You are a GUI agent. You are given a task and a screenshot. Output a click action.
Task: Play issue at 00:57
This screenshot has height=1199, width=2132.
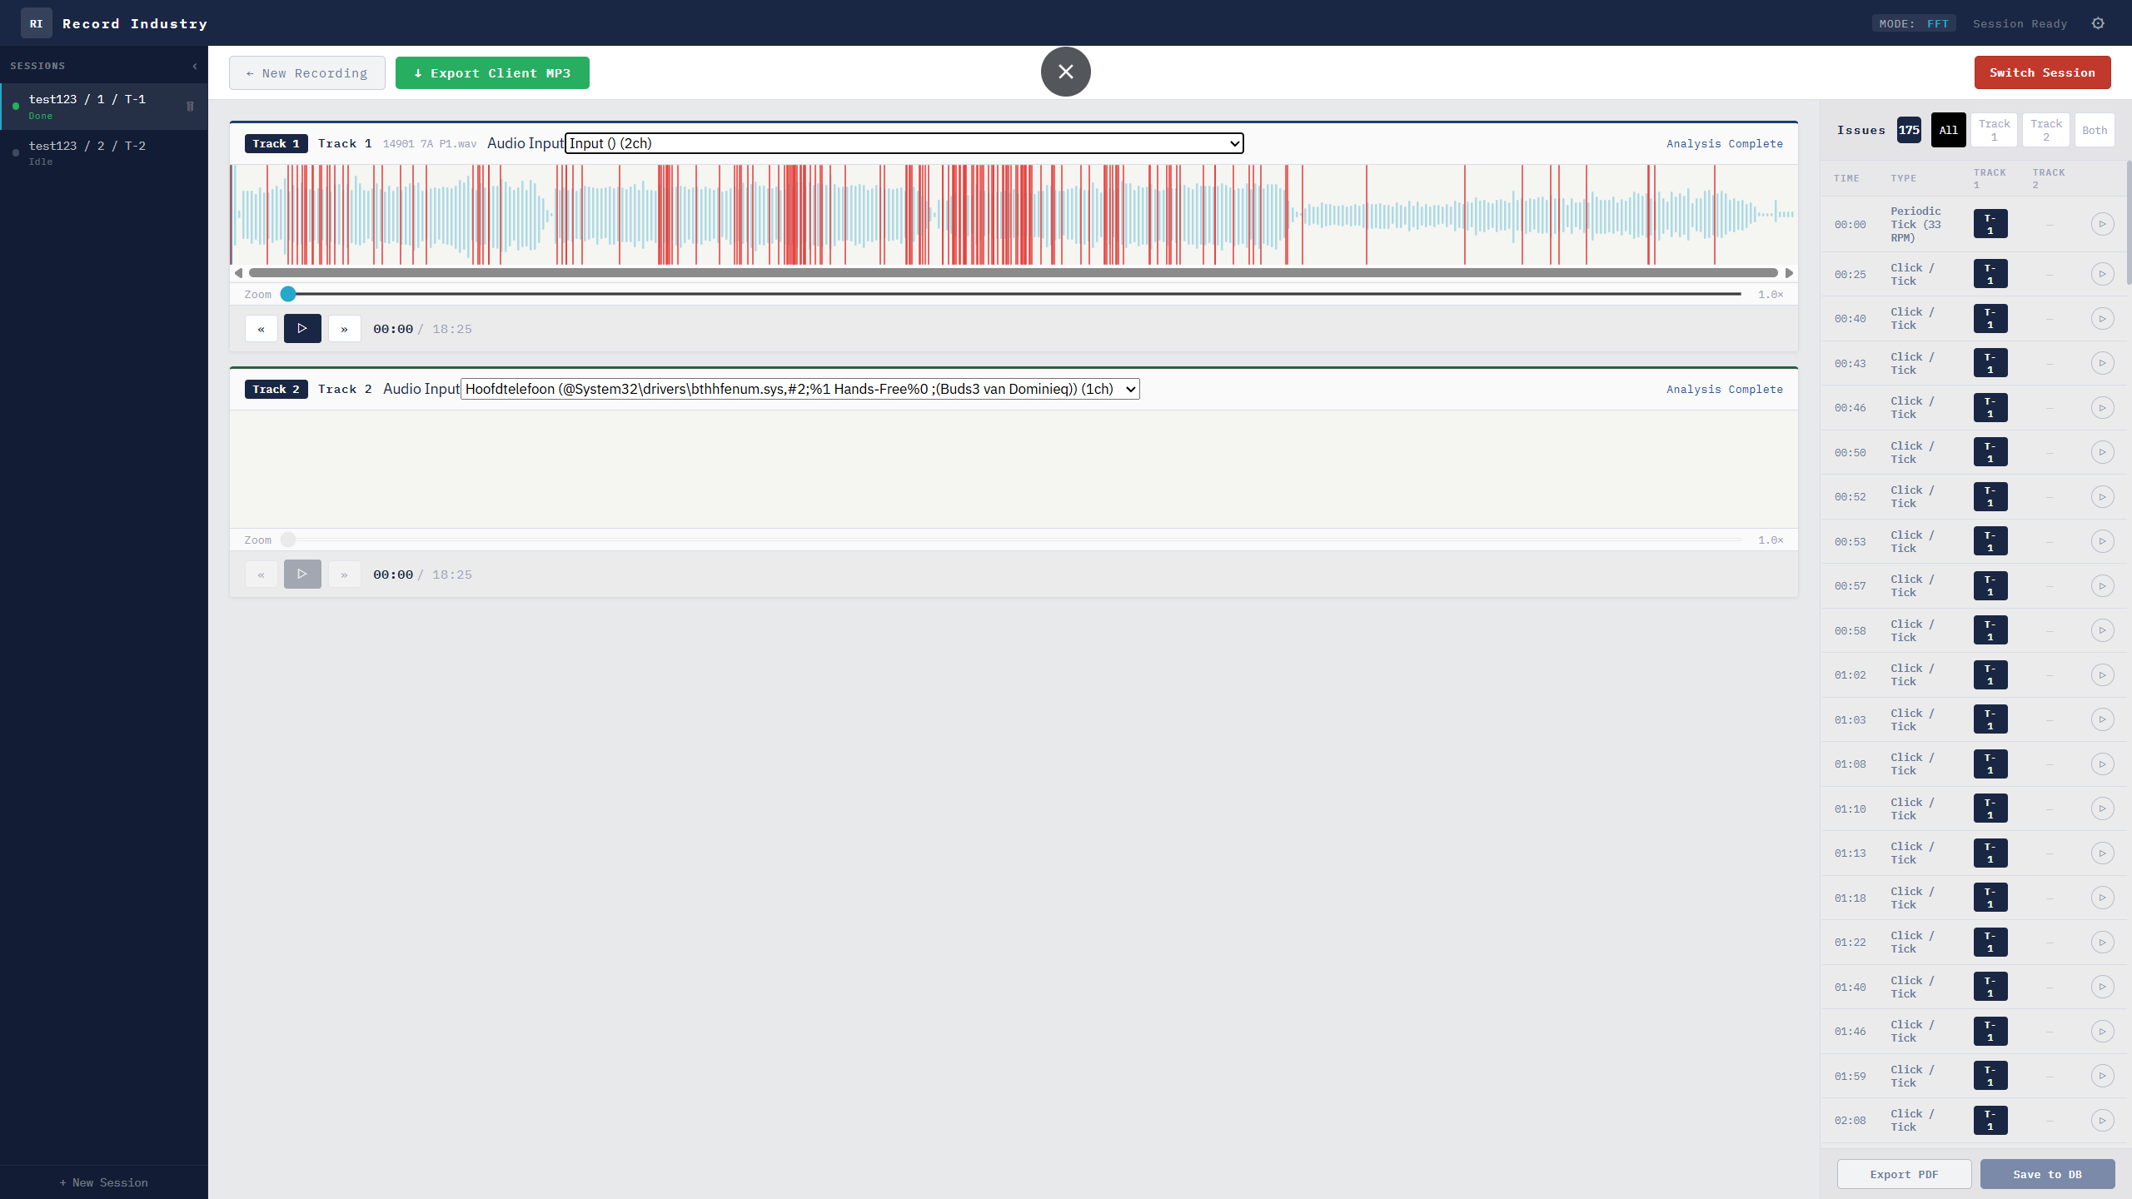tap(2102, 585)
